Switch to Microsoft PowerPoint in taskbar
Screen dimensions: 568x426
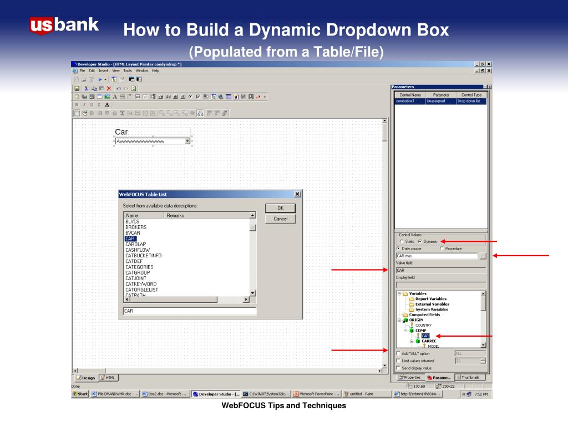pyautogui.click(x=316, y=394)
